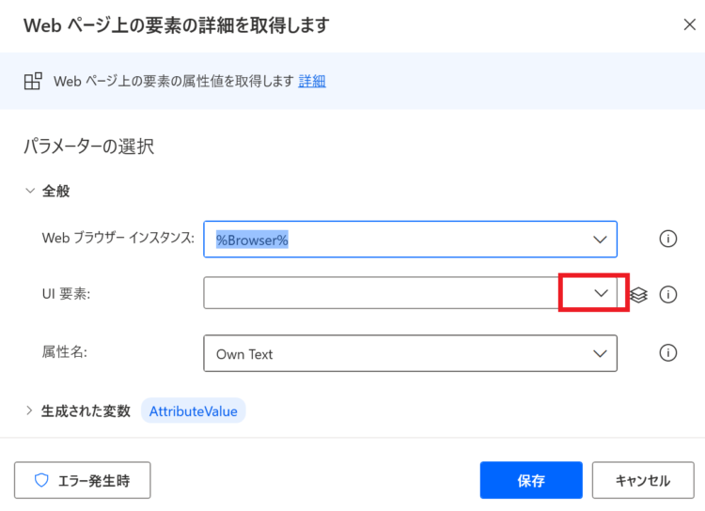Click the info icon beside 属性名
Screen dimensions: 705x511
[667, 353]
